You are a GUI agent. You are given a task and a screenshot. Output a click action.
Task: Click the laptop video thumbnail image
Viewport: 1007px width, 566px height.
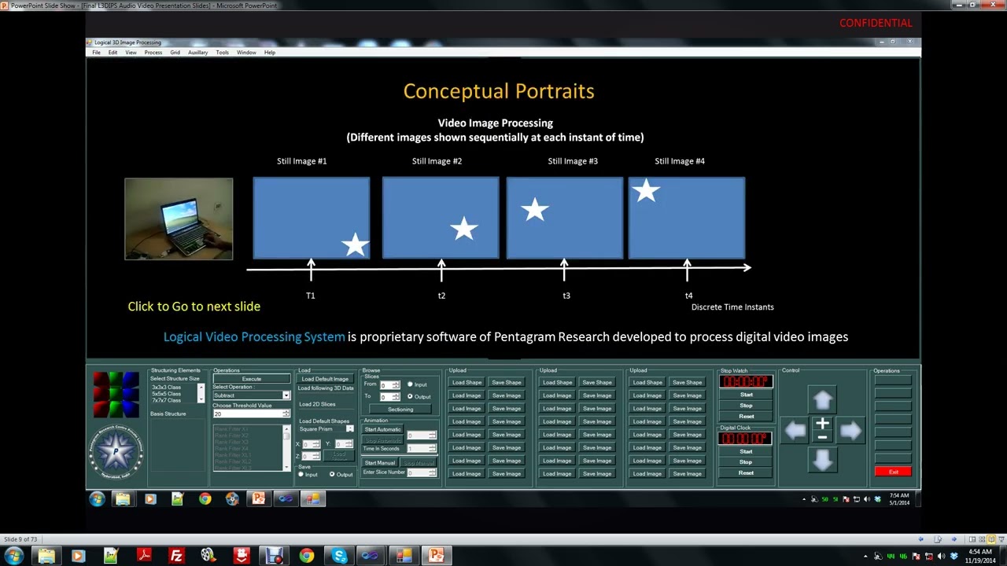click(179, 219)
